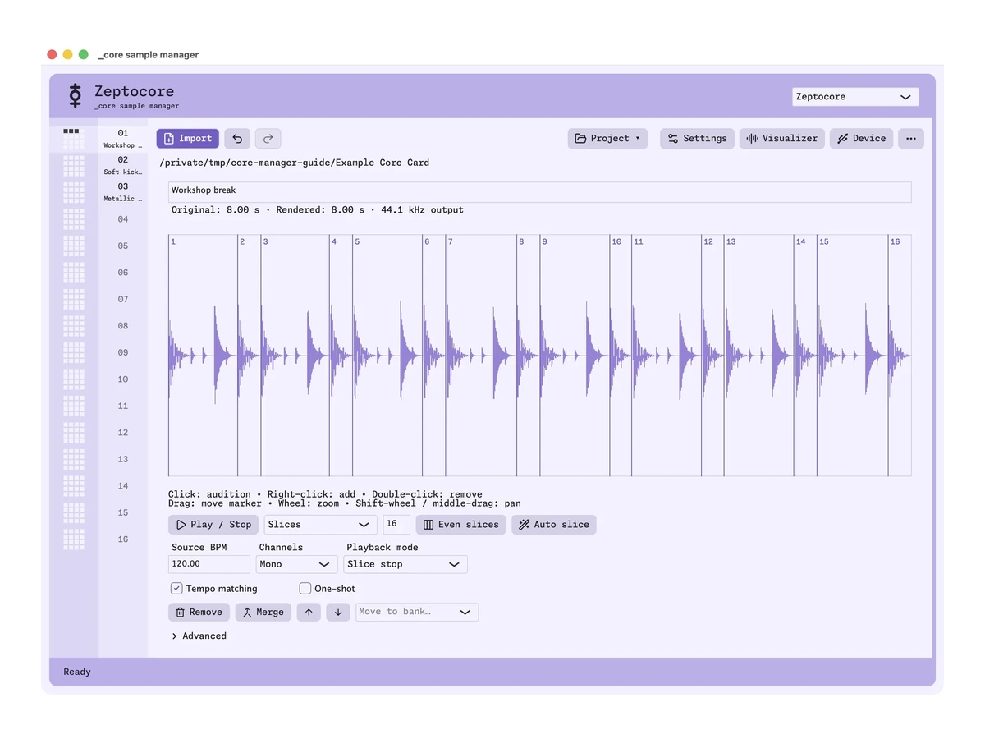Select the bank grid icon beside slot 14
The width and height of the screenshot is (985, 739).
pos(74,486)
